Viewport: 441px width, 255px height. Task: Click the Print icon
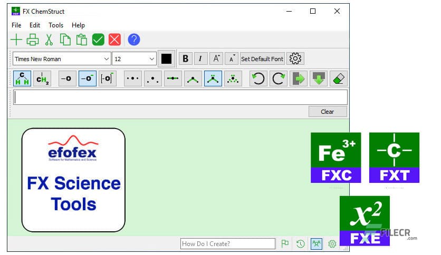click(33, 40)
